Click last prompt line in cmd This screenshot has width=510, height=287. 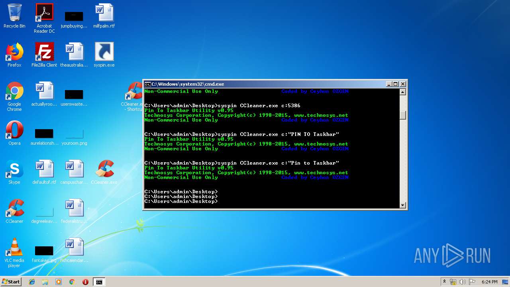(x=181, y=201)
